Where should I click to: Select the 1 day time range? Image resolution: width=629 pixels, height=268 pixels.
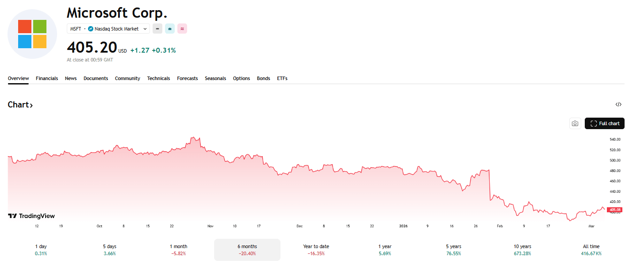click(41, 250)
